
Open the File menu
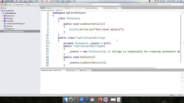click(17, 1)
